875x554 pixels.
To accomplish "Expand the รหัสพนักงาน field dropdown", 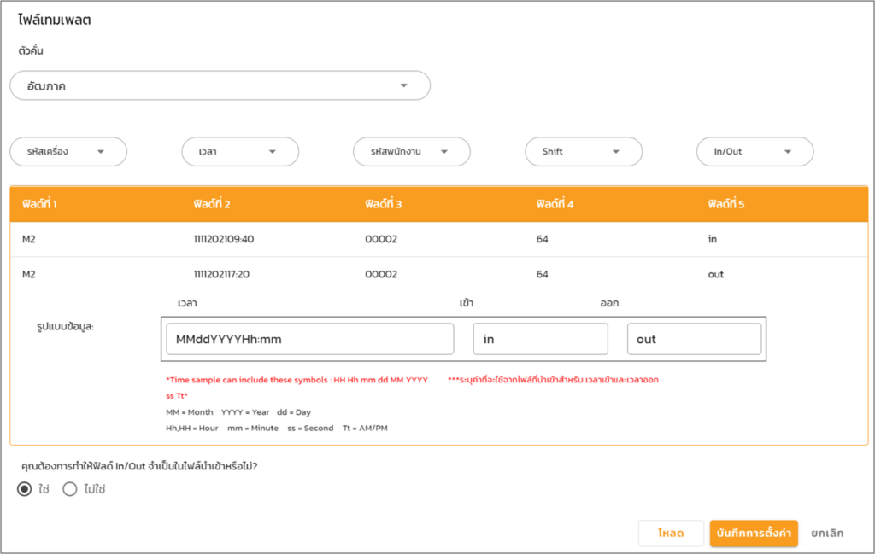I will 412,152.
